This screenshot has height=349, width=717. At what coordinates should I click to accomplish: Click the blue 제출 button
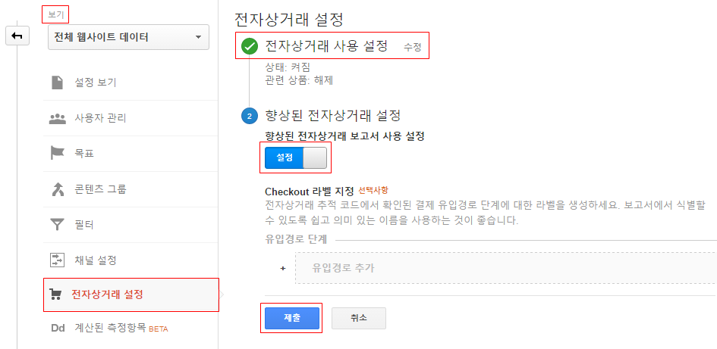[x=292, y=318]
